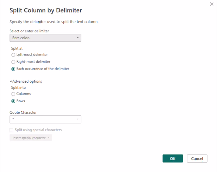Click the 'Quote Character' label
Image resolution: width=217 pixels, height=172 pixels.
coord(23,113)
